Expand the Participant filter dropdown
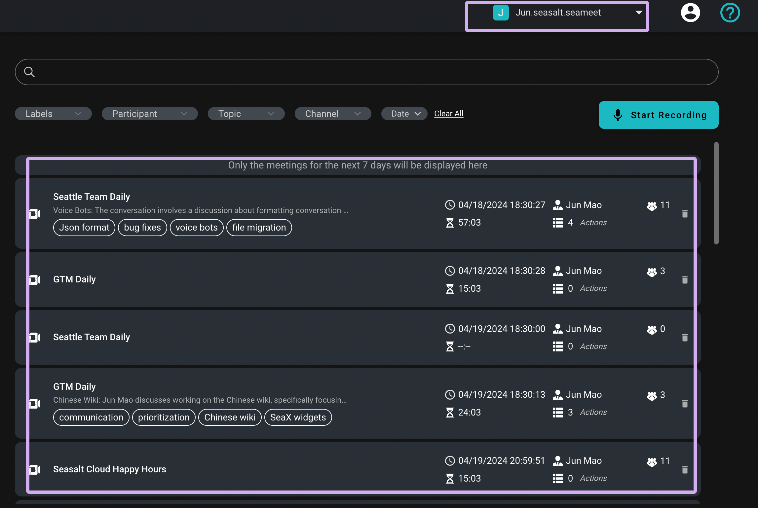The height and width of the screenshot is (508, 758). [x=149, y=113]
